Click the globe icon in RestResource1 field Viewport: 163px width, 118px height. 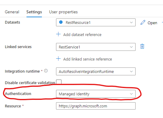click(x=61, y=22)
